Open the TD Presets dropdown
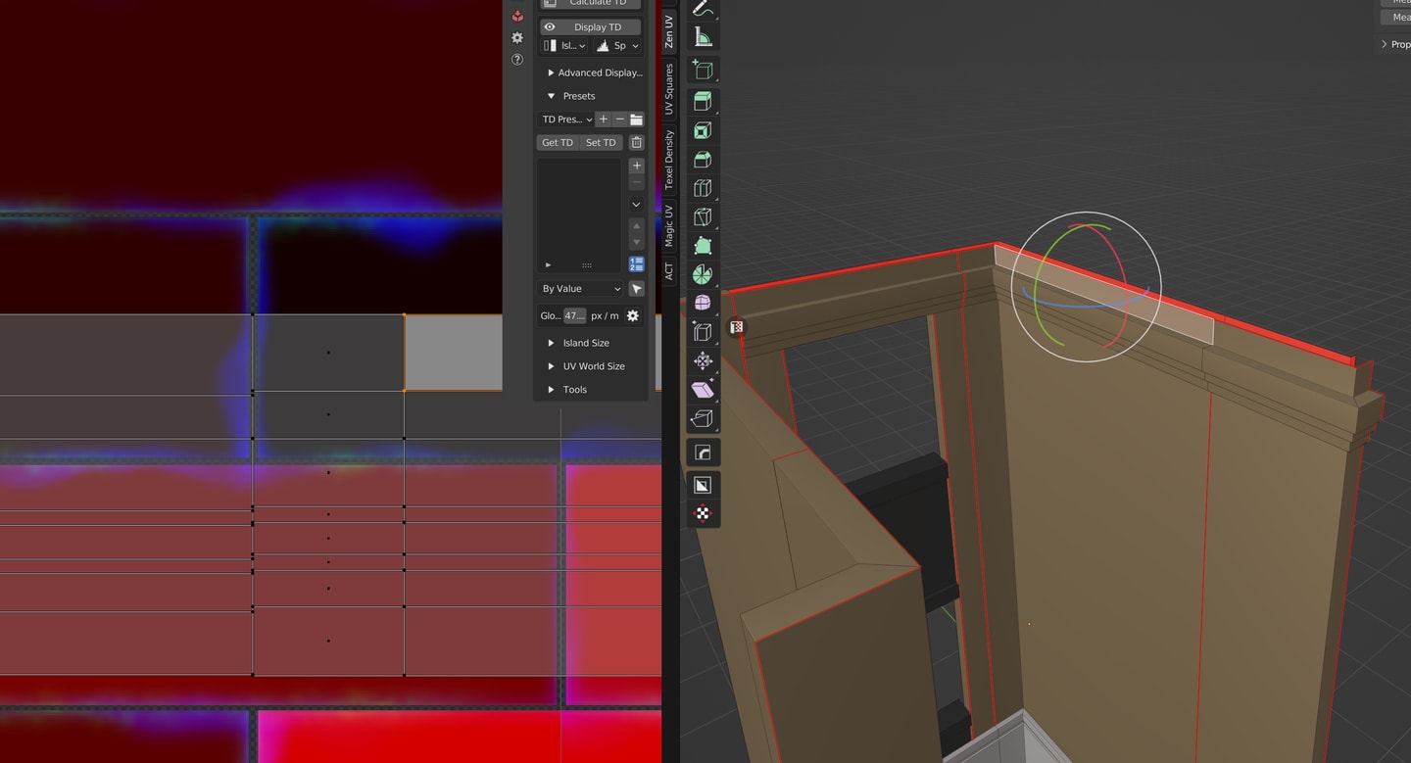Viewport: 1411px width, 763px height. click(566, 119)
